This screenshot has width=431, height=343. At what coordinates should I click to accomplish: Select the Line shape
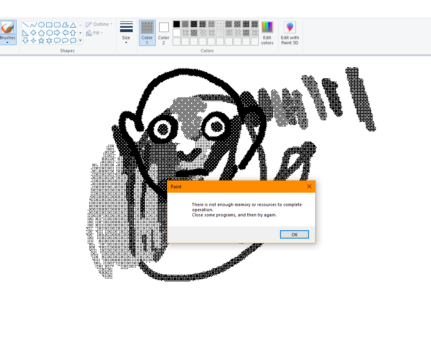[25, 25]
